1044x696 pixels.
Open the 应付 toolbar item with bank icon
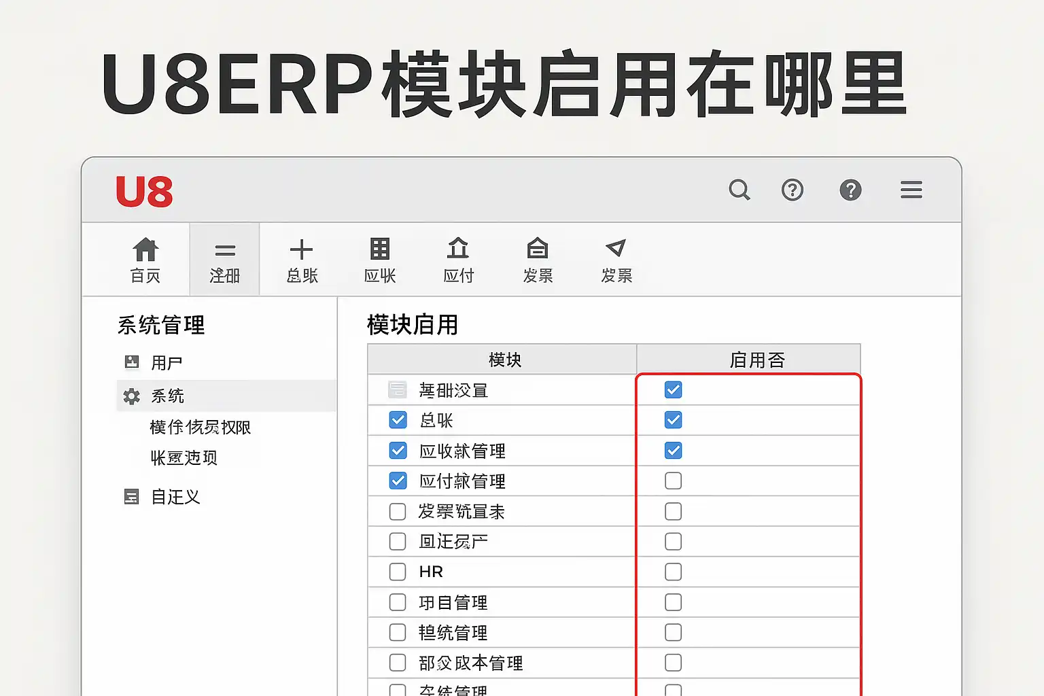coord(458,260)
